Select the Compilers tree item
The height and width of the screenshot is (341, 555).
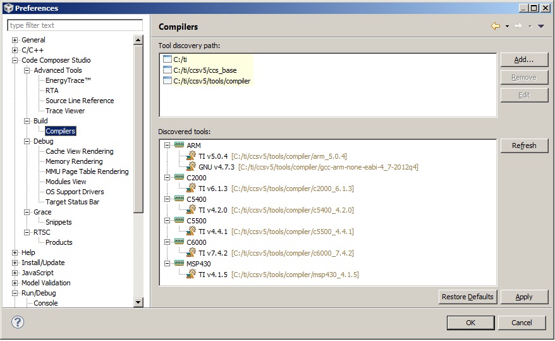(61, 131)
